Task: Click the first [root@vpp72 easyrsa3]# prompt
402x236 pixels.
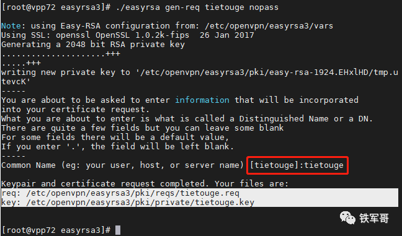Action: click(56, 7)
